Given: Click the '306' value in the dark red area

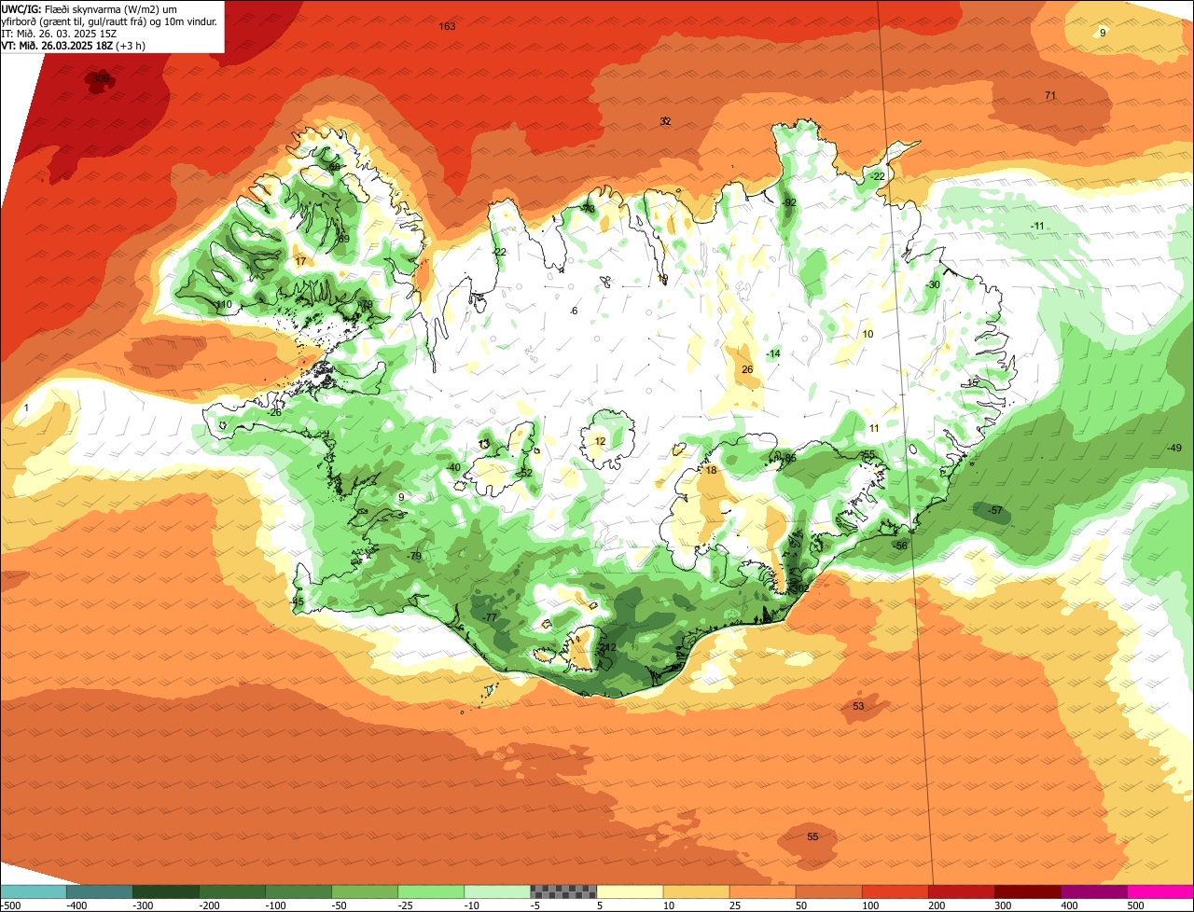Looking at the screenshot, I should point(100,78).
